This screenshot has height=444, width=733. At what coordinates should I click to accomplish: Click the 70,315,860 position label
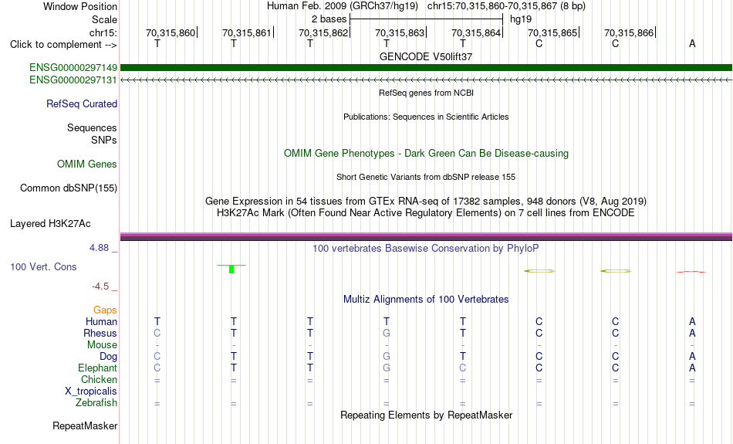[171, 32]
